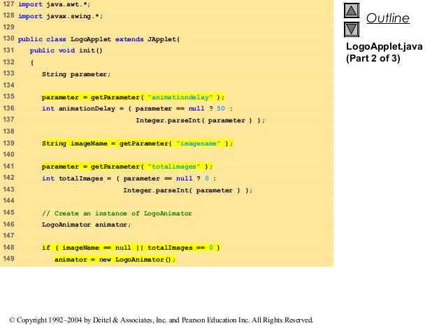Select the LogoApplet.java title text

coord(384,46)
